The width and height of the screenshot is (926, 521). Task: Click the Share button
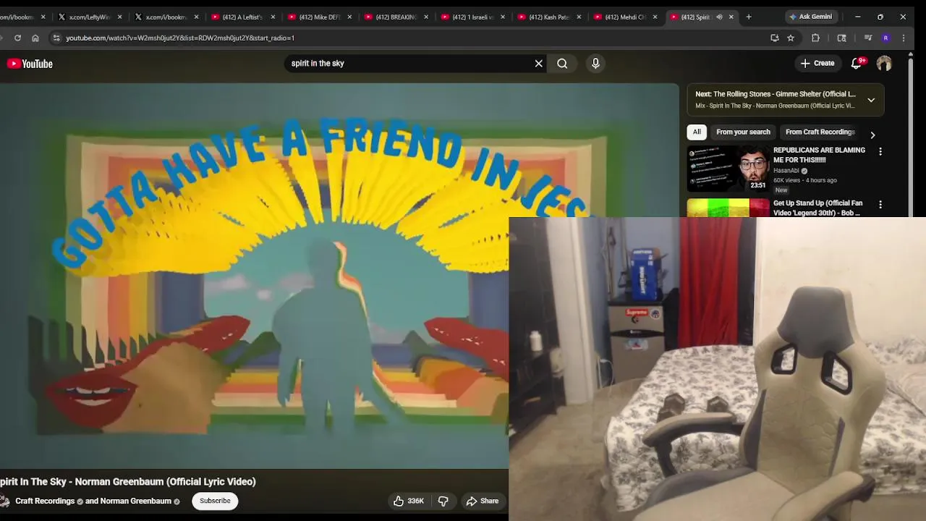click(483, 501)
